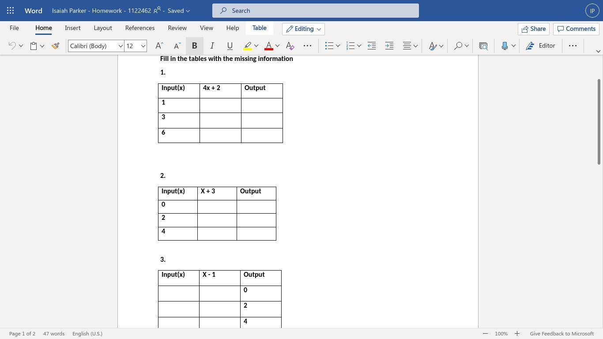Screen dimensions: 603x339
Task: Switch to the References tab
Action: (x=140, y=28)
